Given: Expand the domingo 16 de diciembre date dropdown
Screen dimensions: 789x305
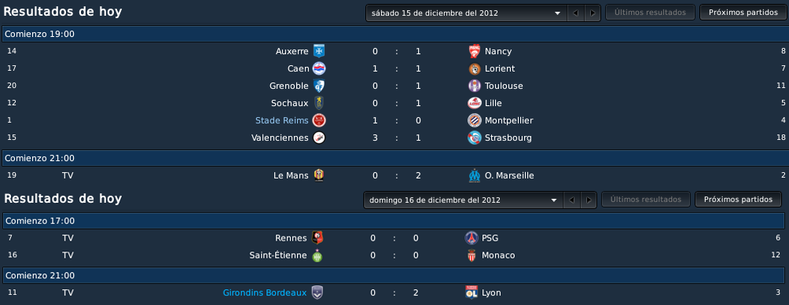Looking at the screenshot, I should click(464, 200).
